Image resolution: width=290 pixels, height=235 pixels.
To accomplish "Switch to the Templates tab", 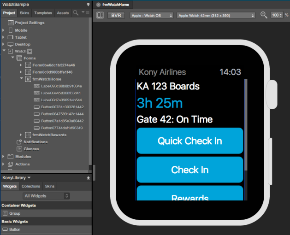I will click(x=43, y=13).
